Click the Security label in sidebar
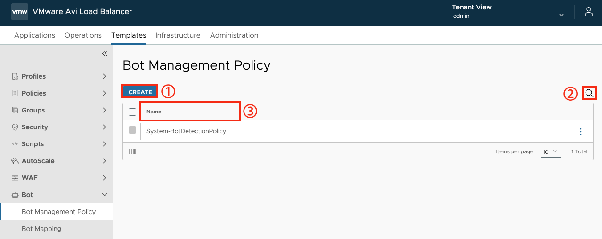This screenshot has height=239, width=602. 35,127
